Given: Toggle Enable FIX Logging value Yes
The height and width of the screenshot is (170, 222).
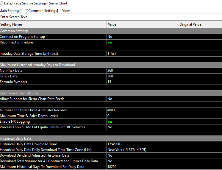Looking at the screenshot, I should click(142, 121).
